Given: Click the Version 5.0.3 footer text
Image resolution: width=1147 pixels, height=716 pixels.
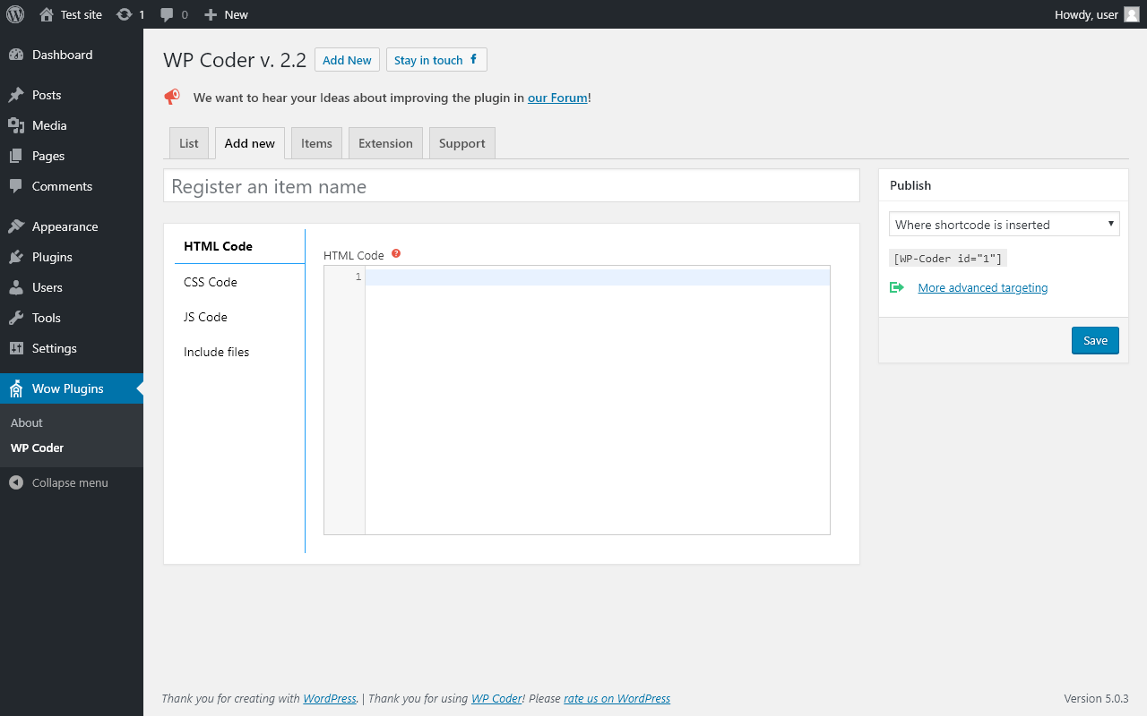Looking at the screenshot, I should tap(1096, 698).
